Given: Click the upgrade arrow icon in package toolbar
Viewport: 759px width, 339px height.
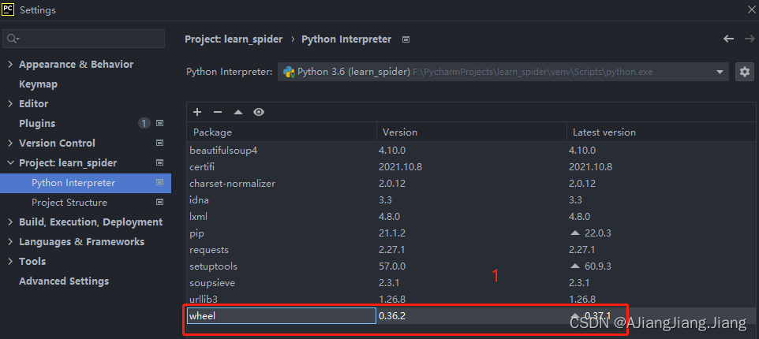Looking at the screenshot, I should tap(238, 112).
